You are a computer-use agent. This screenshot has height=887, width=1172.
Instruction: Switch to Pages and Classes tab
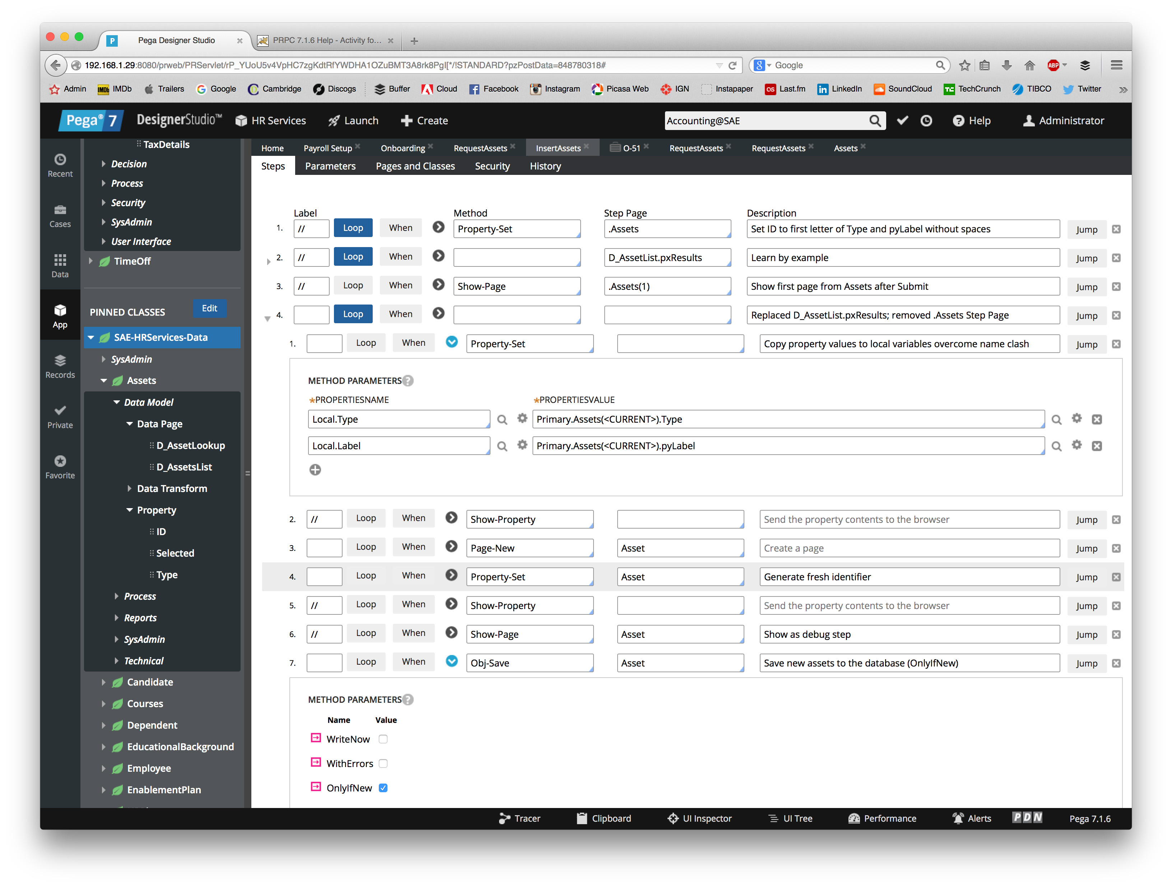[415, 166]
